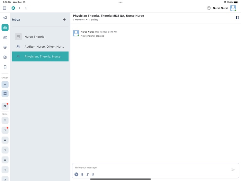Click the three dots at top center
The height and width of the screenshot is (181, 241).
pyautogui.click(x=121, y=2)
